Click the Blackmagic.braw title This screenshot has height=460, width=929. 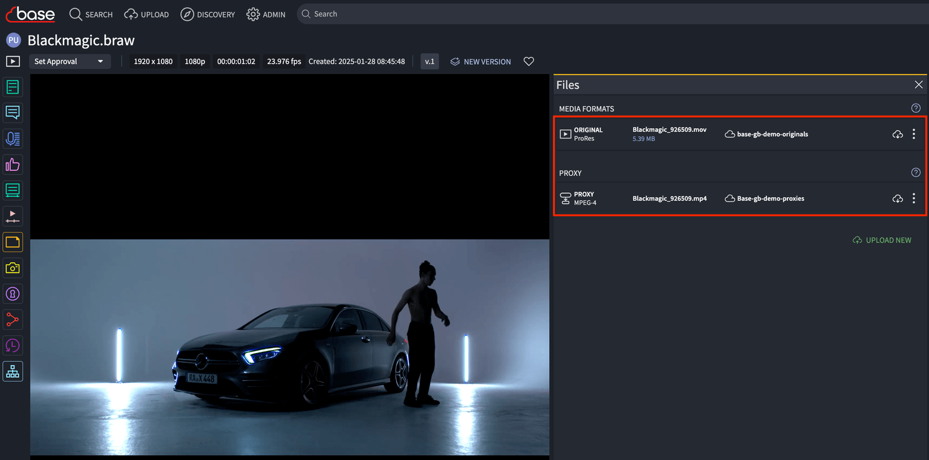[x=81, y=40]
